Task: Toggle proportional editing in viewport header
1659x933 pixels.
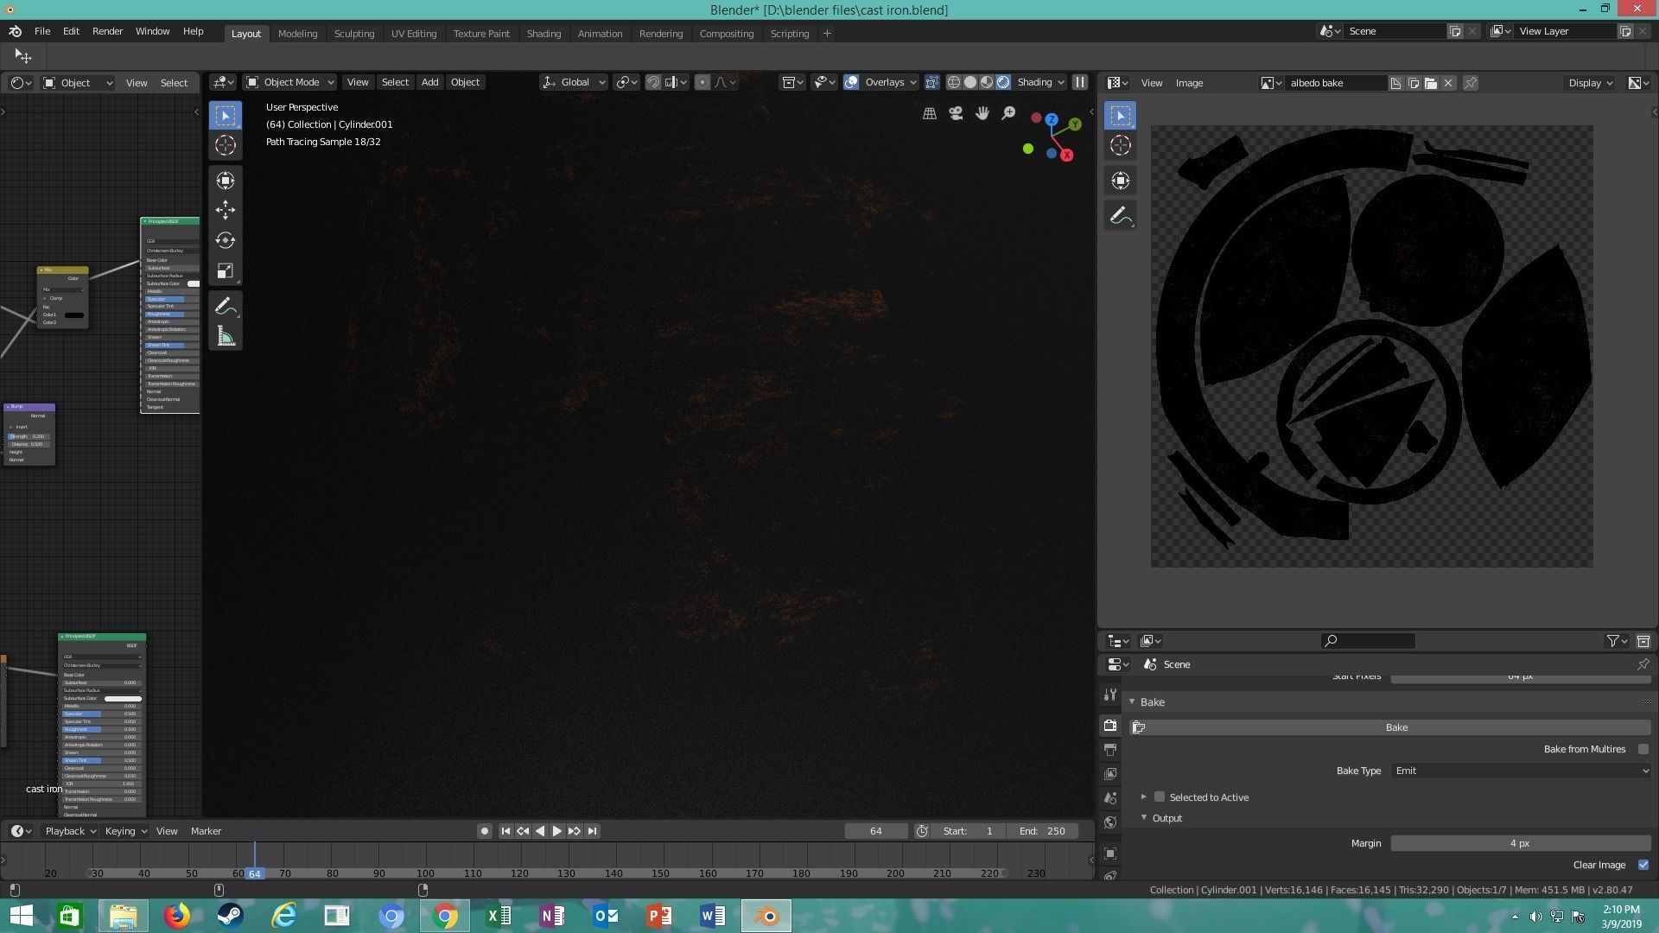Action: (x=702, y=82)
